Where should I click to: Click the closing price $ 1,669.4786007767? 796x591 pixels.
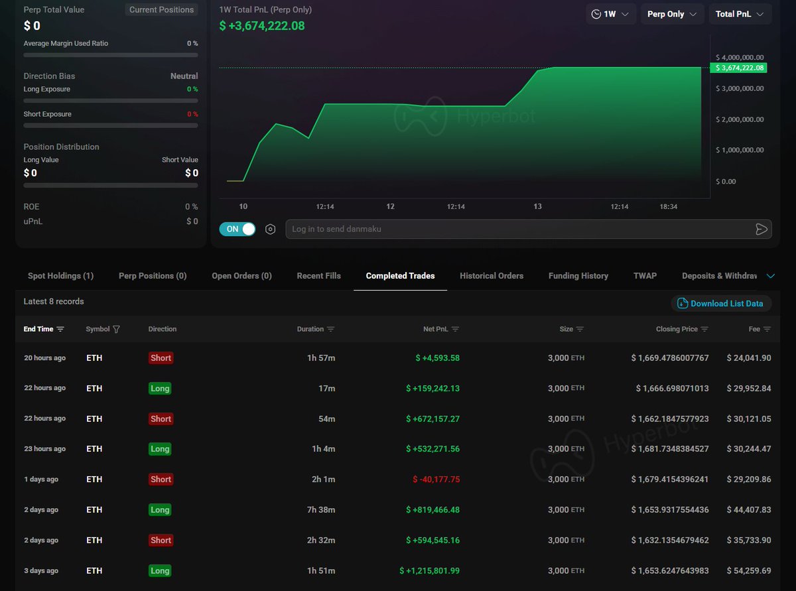coord(670,358)
